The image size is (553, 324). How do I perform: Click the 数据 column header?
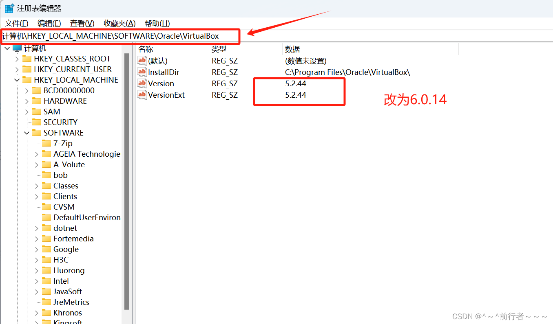point(370,49)
